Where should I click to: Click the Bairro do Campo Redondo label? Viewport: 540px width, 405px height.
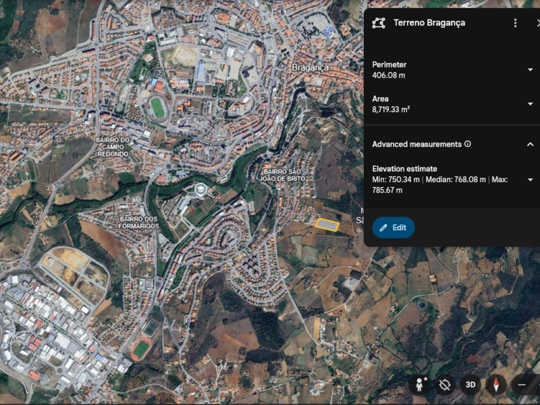tap(112, 146)
